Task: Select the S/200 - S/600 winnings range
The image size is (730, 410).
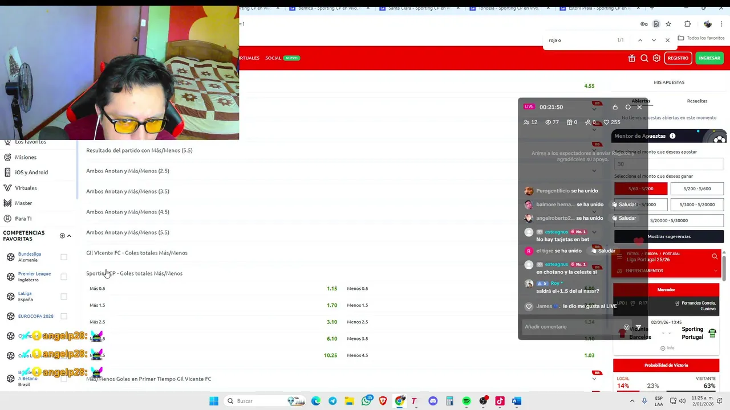Action: (x=697, y=188)
